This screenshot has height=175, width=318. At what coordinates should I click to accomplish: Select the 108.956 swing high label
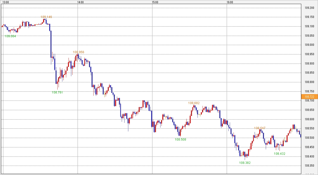[78, 52]
